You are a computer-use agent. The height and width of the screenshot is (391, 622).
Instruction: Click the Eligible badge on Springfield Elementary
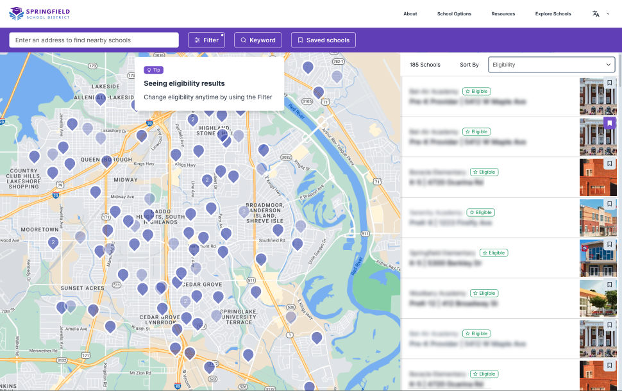click(x=493, y=253)
